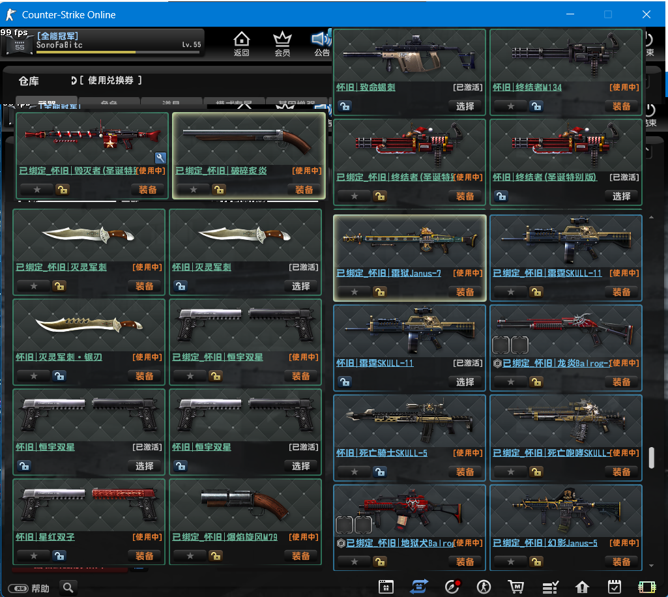
Task: Toggle favorite star on 终结者M134
Action: click(x=511, y=106)
